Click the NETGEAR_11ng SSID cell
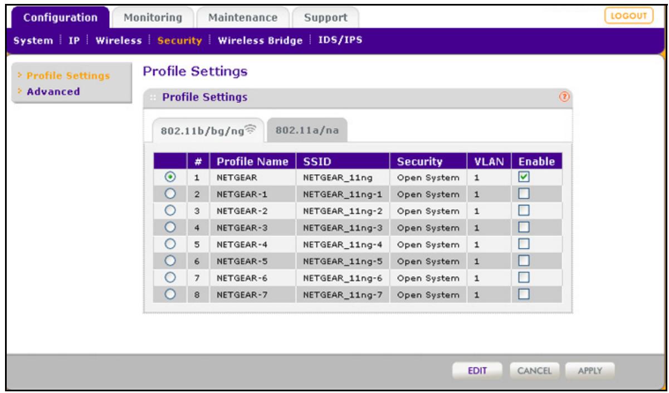This screenshot has width=669, height=393. [343, 177]
